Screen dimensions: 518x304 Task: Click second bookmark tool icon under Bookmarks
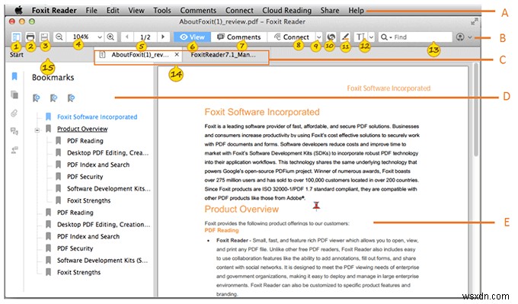(53, 98)
